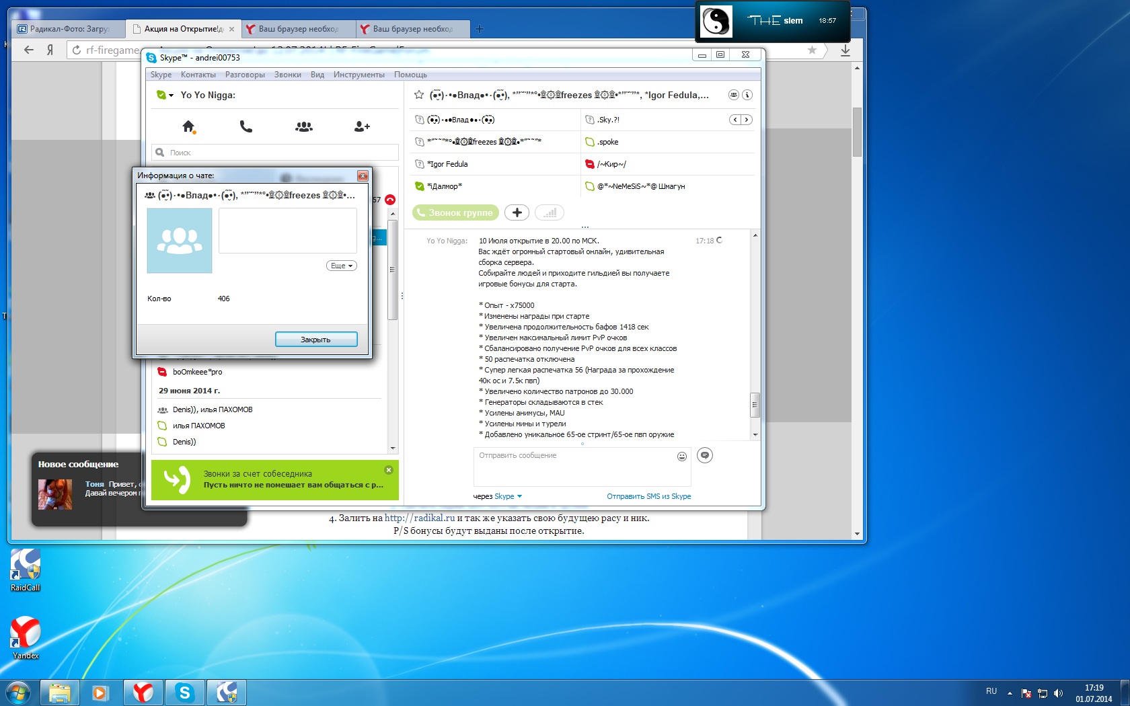Switch to Yandex browser in taskbar

(143, 693)
